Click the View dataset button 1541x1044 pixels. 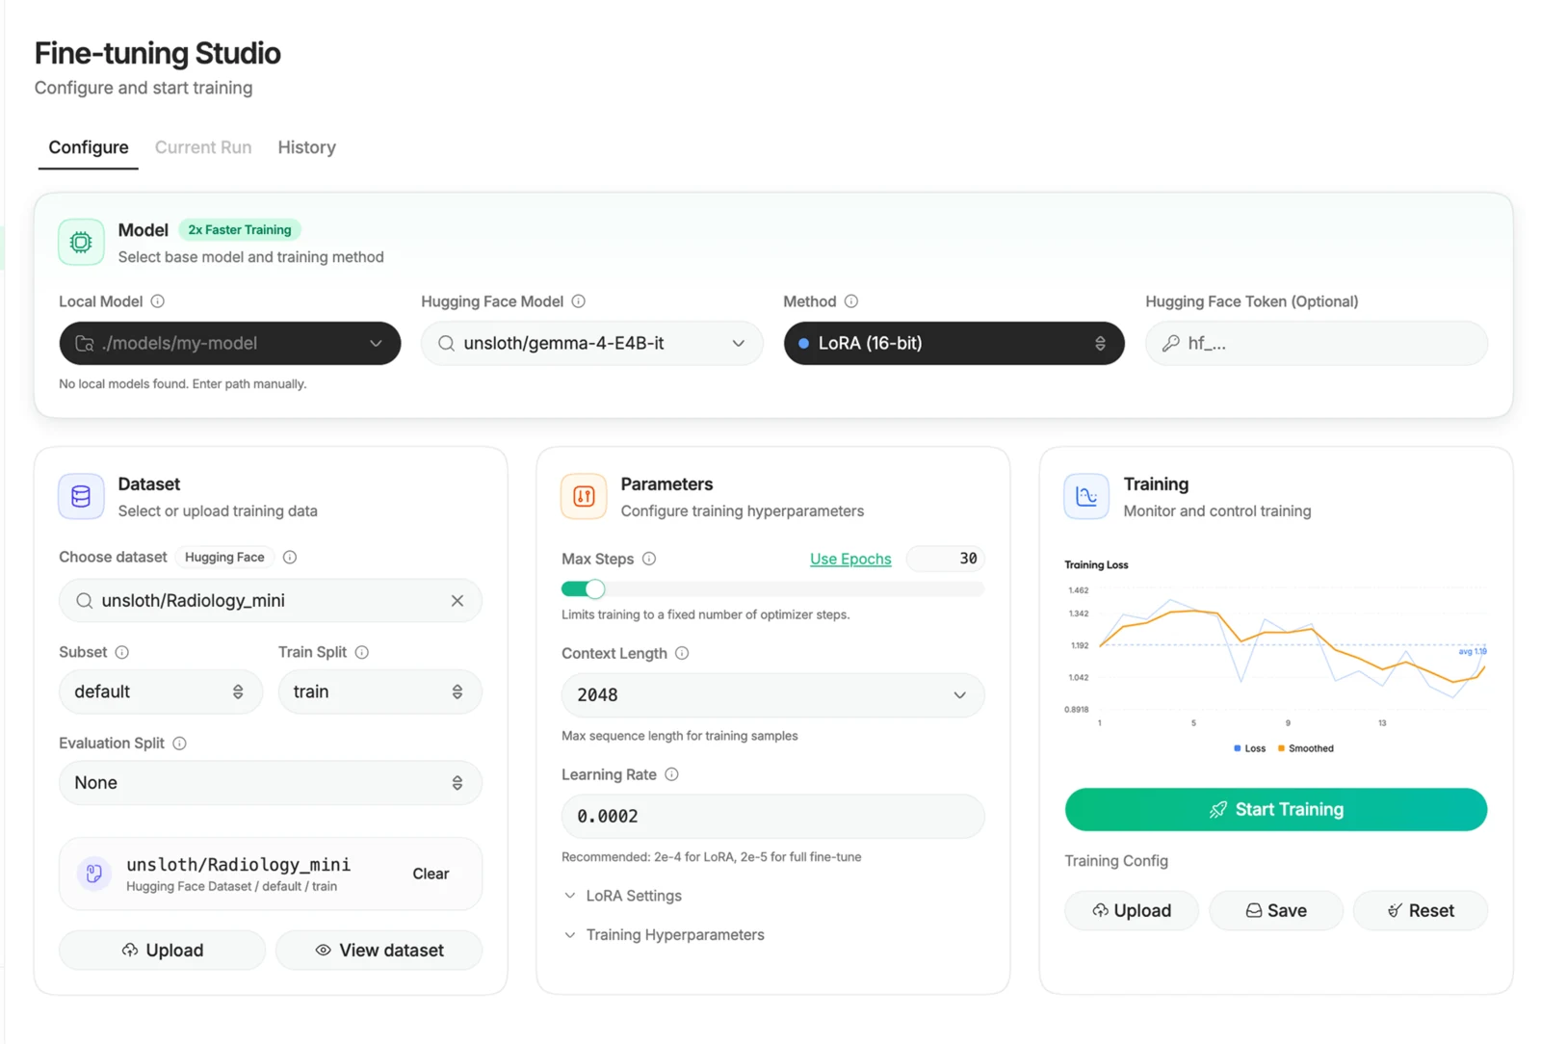(x=379, y=951)
